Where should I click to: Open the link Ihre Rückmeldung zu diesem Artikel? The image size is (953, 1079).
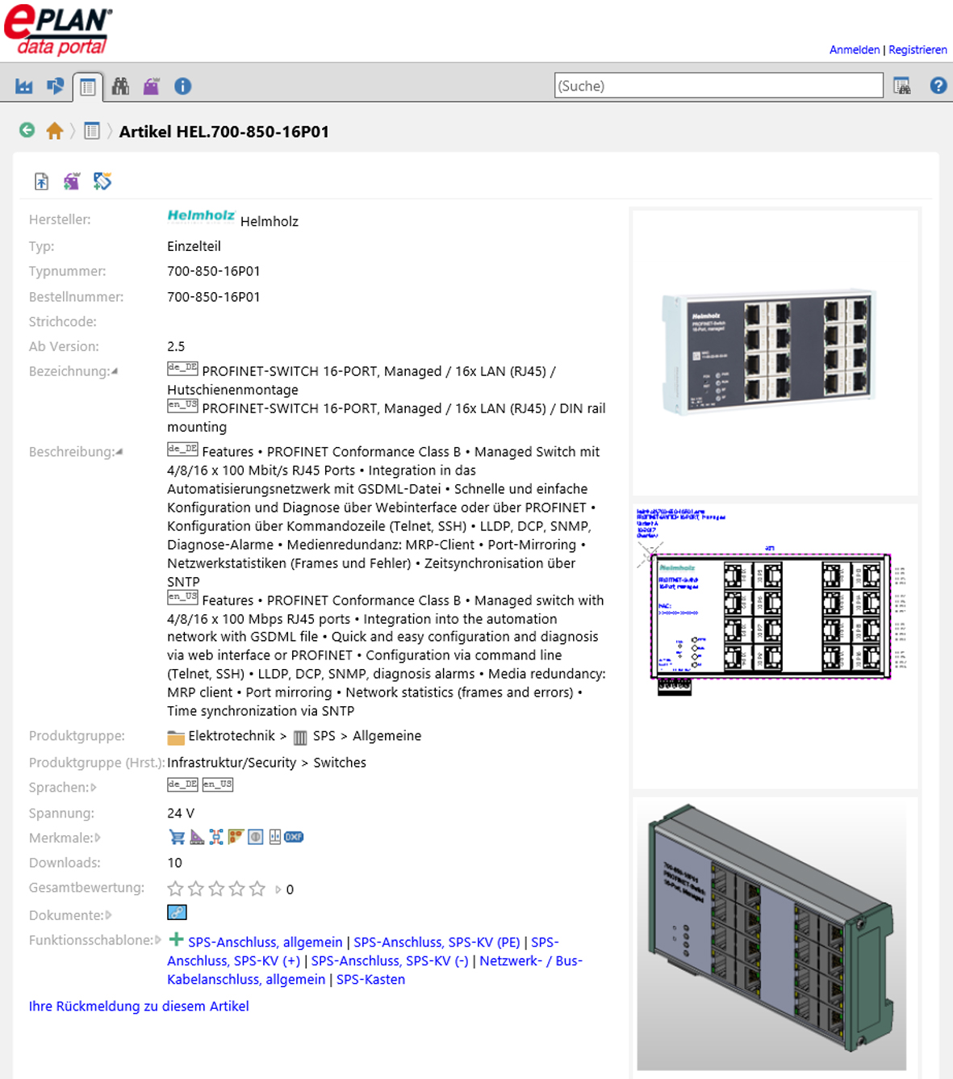(138, 1006)
